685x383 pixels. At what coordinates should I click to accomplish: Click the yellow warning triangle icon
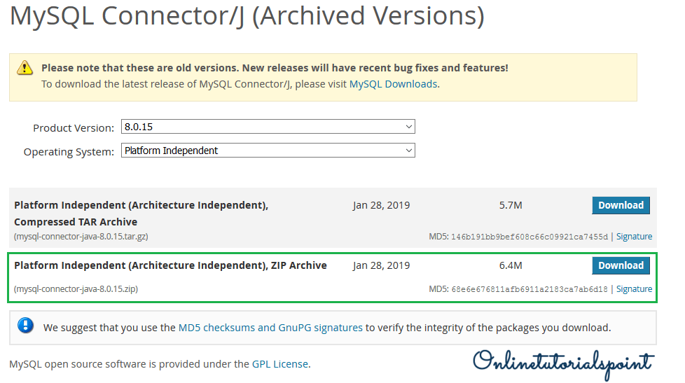25,68
